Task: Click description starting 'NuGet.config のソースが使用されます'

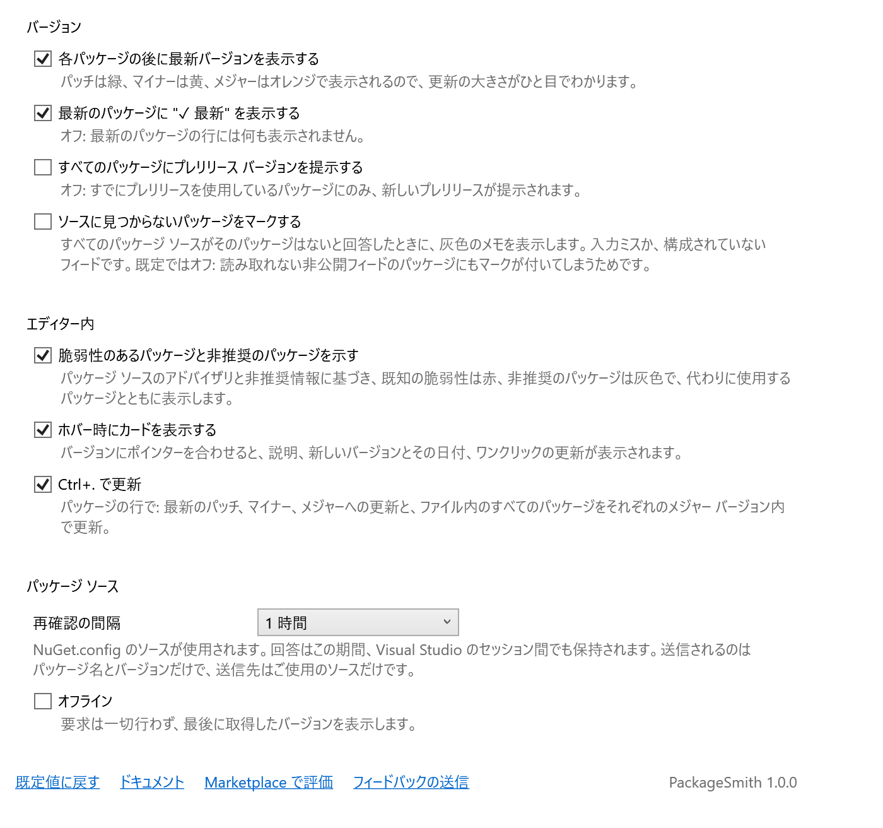Action: (392, 659)
